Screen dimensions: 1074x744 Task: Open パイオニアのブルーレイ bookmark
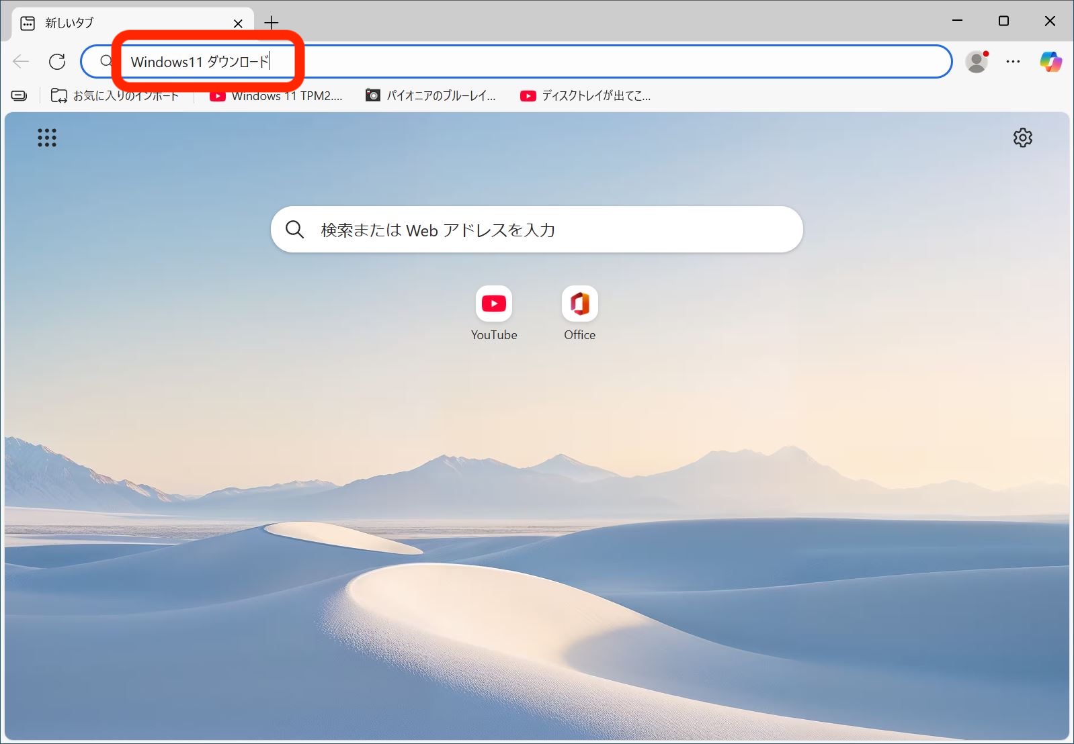point(431,96)
